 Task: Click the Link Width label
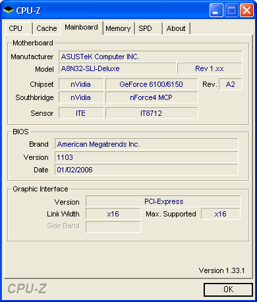click(63, 214)
